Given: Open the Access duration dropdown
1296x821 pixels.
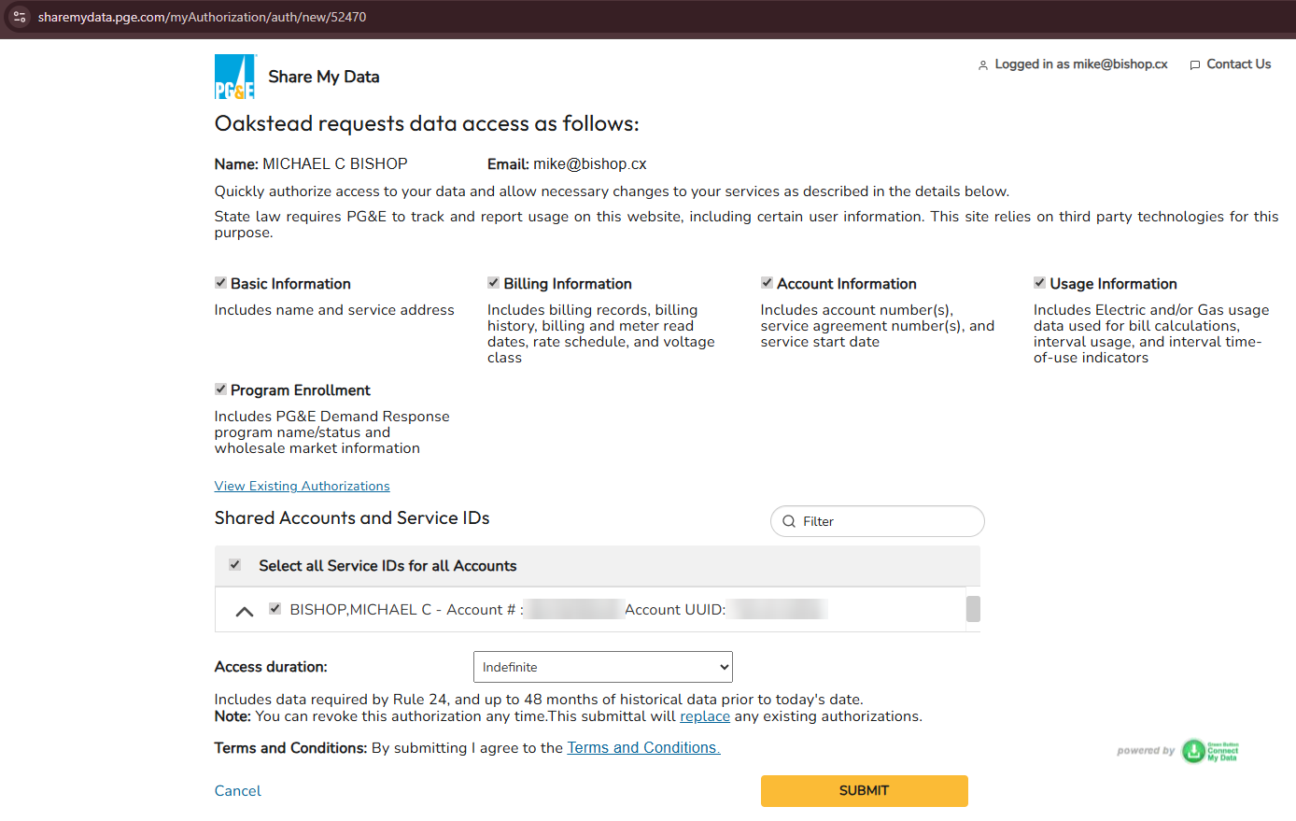Looking at the screenshot, I should pos(603,667).
